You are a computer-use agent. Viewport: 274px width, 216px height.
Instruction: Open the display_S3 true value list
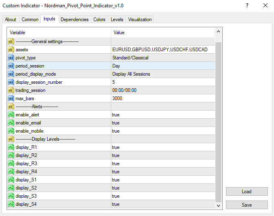click(163, 196)
